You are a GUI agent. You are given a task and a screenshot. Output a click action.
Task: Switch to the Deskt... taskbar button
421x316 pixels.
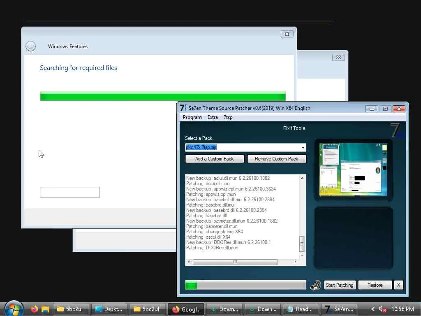click(109, 309)
